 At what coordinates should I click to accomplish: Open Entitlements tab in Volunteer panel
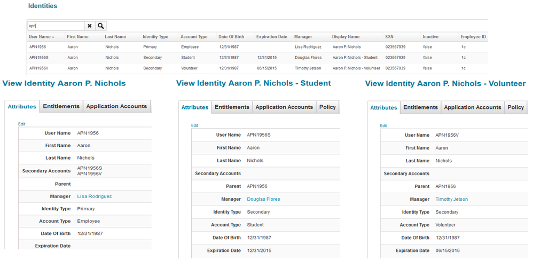point(420,107)
